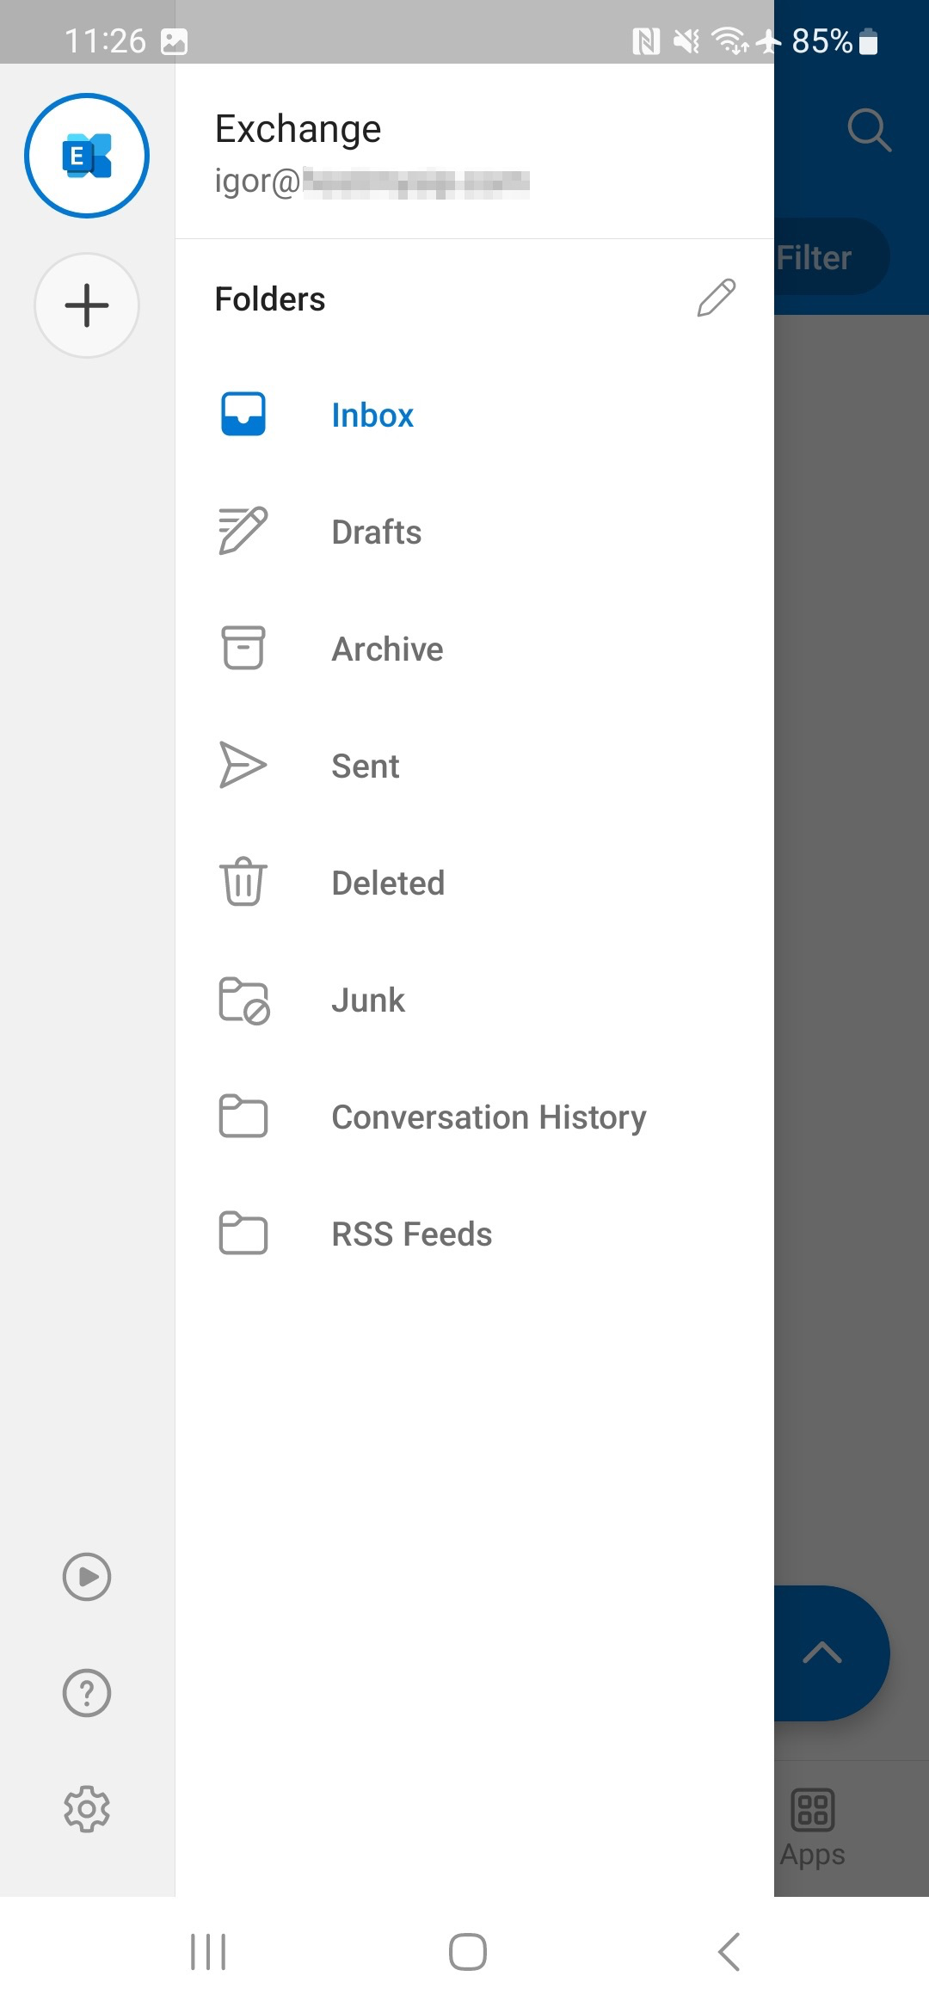Tap the Exchange account avatar icon
Image resolution: width=929 pixels, height=2013 pixels.
click(87, 156)
